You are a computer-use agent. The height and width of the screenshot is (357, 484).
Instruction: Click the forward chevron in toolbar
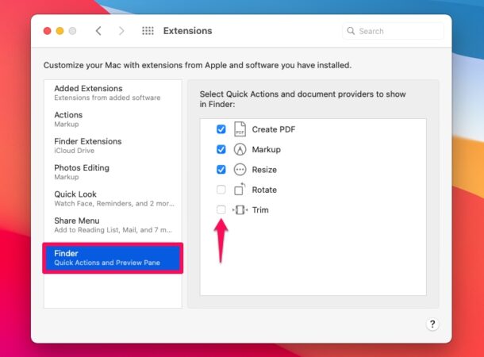[121, 31]
